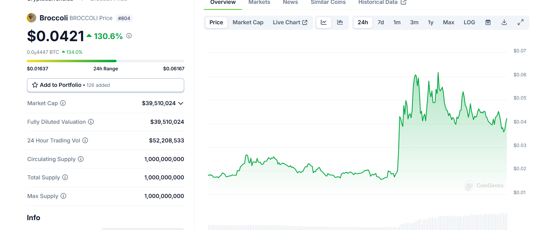
Task: Select the 1y time range
Action: (x=431, y=22)
